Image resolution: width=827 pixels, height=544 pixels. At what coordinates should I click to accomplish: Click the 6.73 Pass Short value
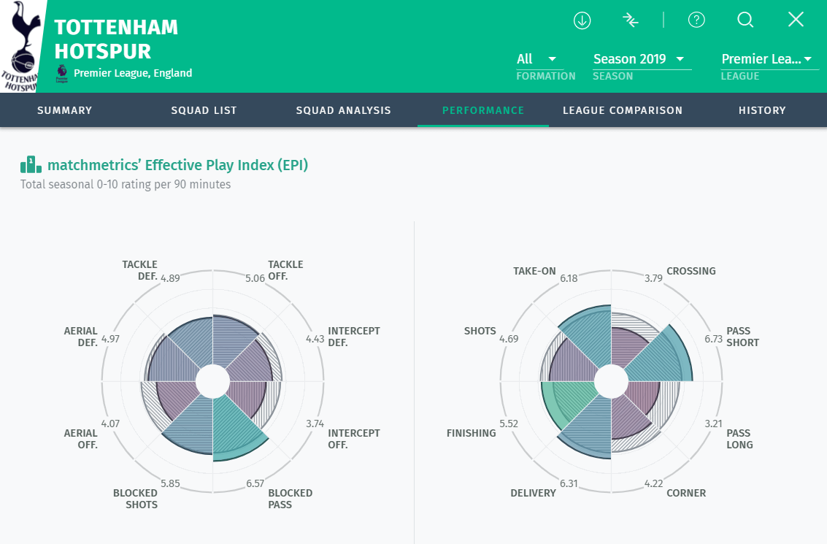(x=713, y=339)
